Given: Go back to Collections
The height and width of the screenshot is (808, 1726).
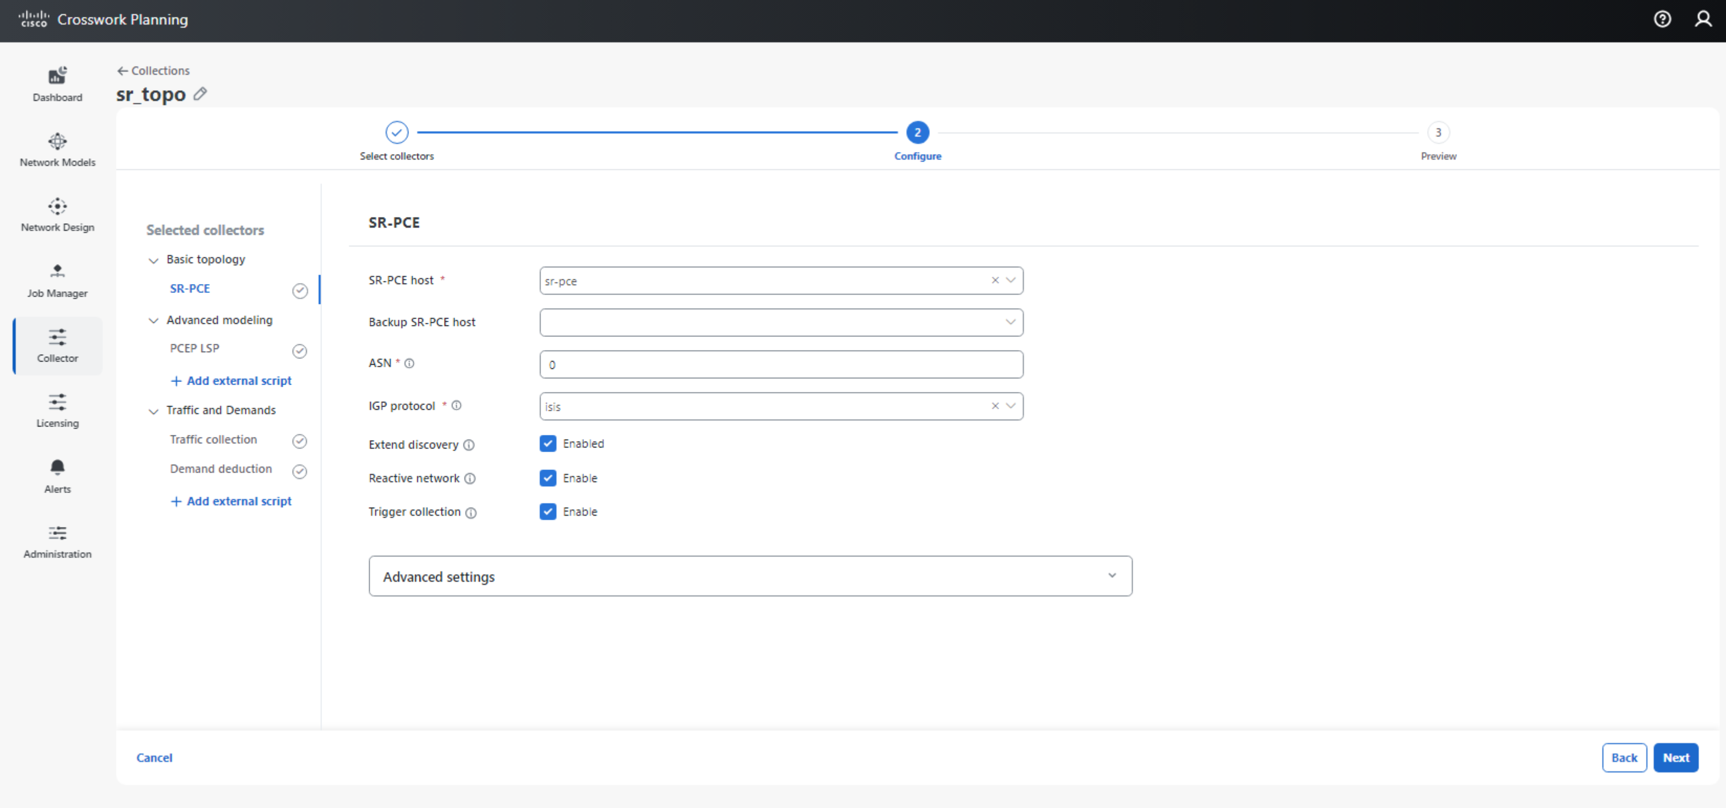Looking at the screenshot, I should point(154,71).
